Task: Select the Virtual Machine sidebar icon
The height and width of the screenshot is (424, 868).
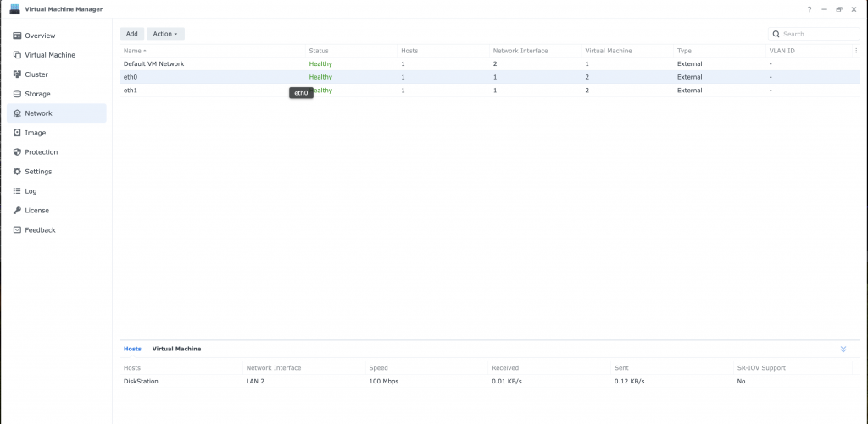Action: [17, 55]
